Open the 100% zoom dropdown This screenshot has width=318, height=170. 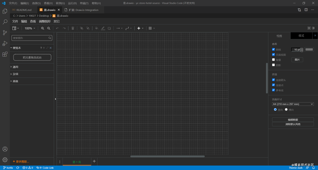[x=30, y=28]
